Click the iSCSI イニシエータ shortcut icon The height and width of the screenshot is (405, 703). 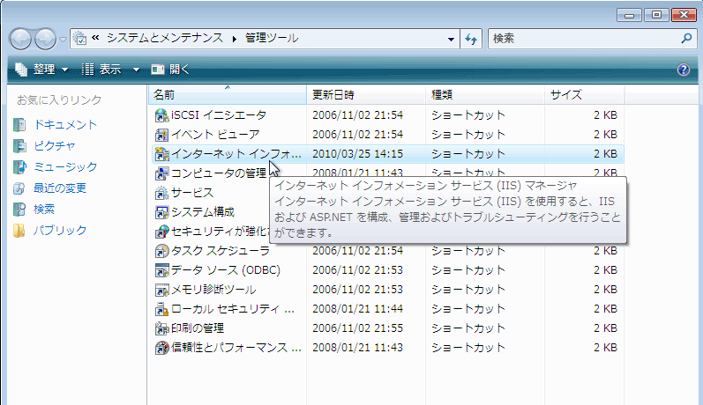(161, 115)
